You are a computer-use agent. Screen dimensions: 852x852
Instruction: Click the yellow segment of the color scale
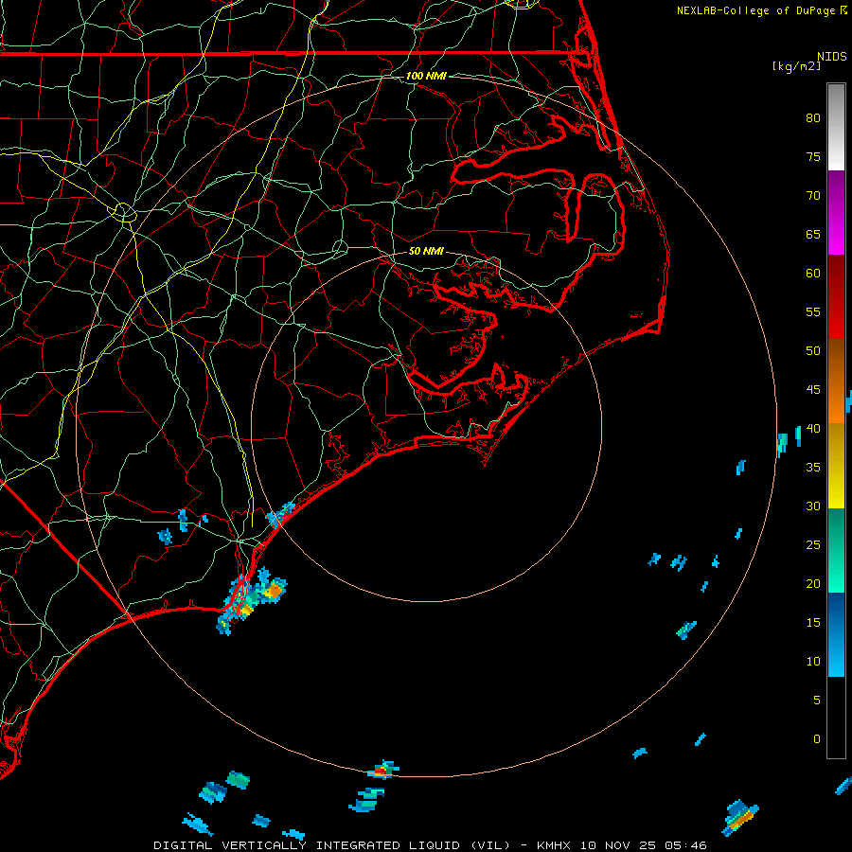[x=836, y=466]
